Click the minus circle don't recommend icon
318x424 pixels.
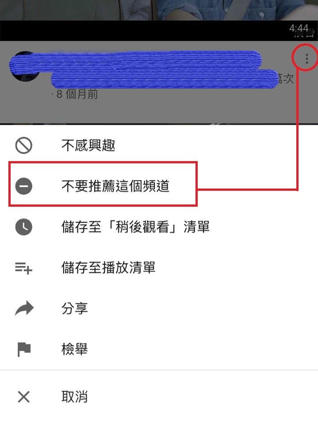point(24,186)
